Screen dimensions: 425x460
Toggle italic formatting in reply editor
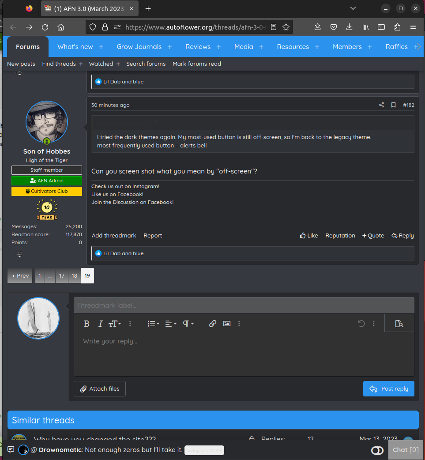coord(100,324)
